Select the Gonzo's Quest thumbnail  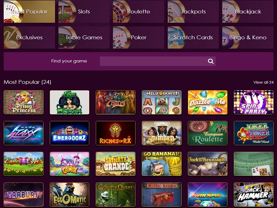coord(115,195)
